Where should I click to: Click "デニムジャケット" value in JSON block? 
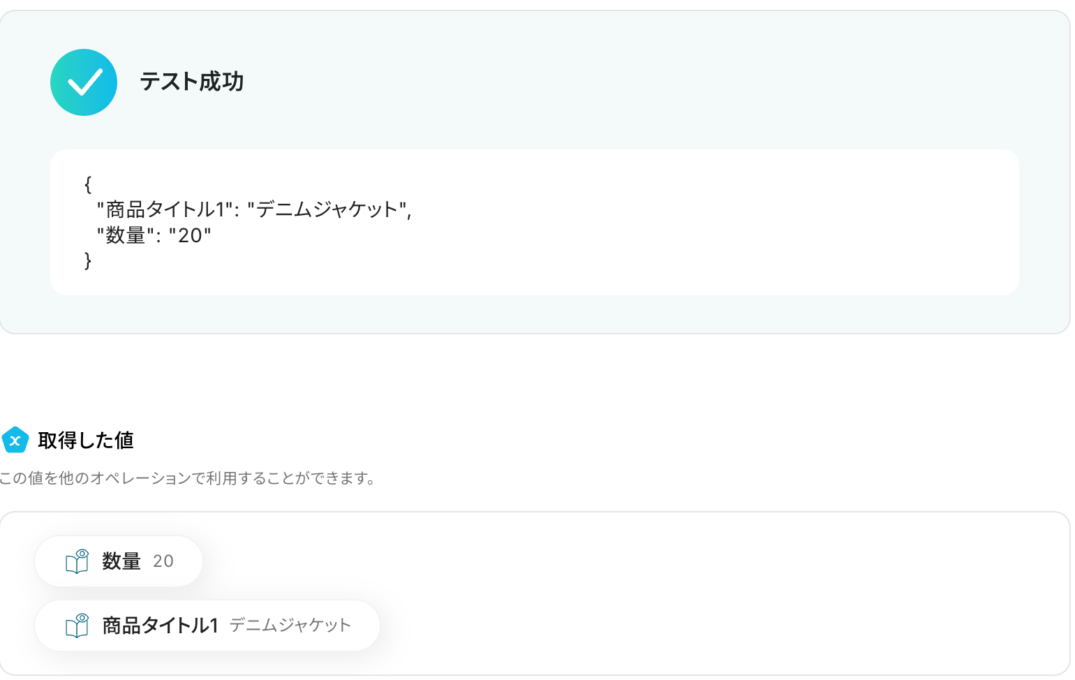tap(327, 209)
